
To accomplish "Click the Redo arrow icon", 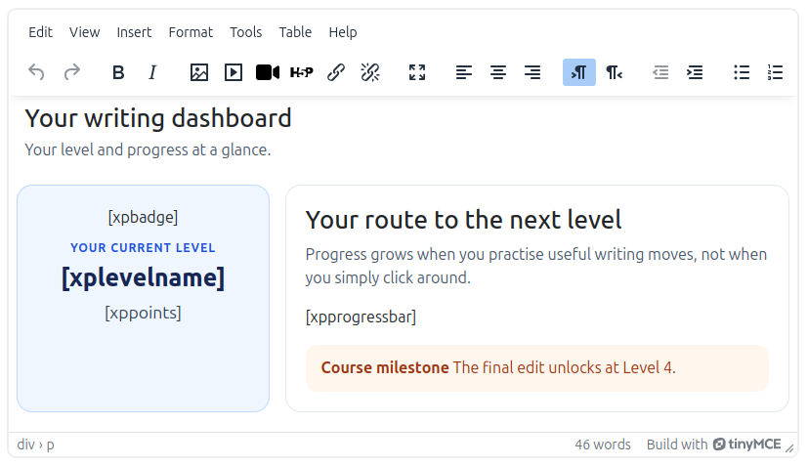I will 72,72.
